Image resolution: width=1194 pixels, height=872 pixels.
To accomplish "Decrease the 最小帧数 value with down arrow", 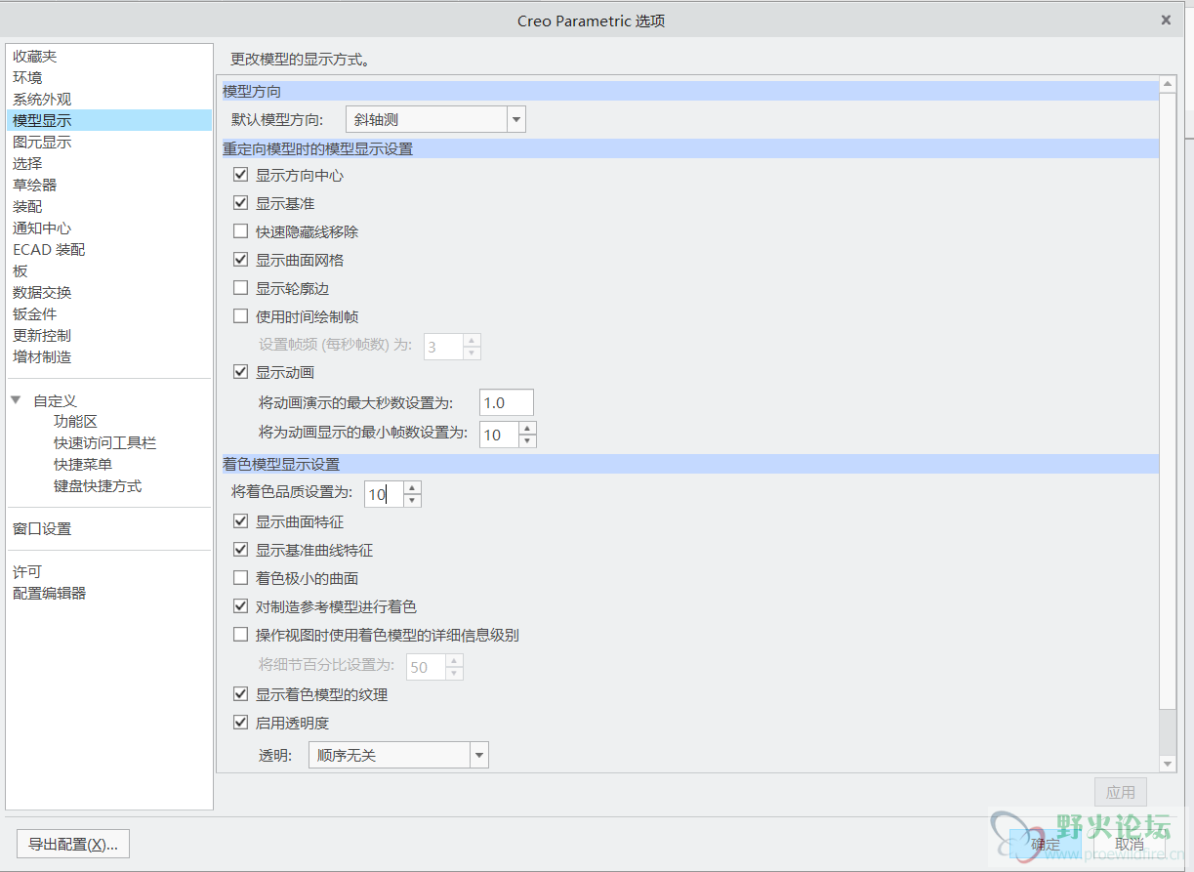I will (x=528, y=441).
